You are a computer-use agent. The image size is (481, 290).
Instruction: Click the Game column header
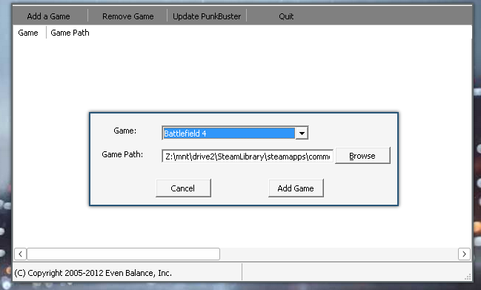click(28, 33)
